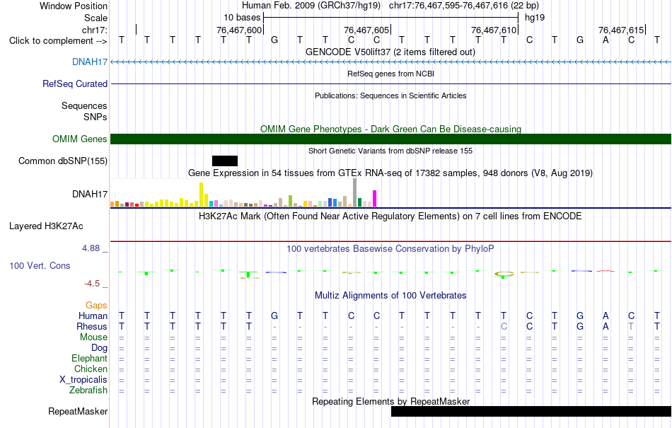Select the Elephant alignment row label

coord(90,358)
